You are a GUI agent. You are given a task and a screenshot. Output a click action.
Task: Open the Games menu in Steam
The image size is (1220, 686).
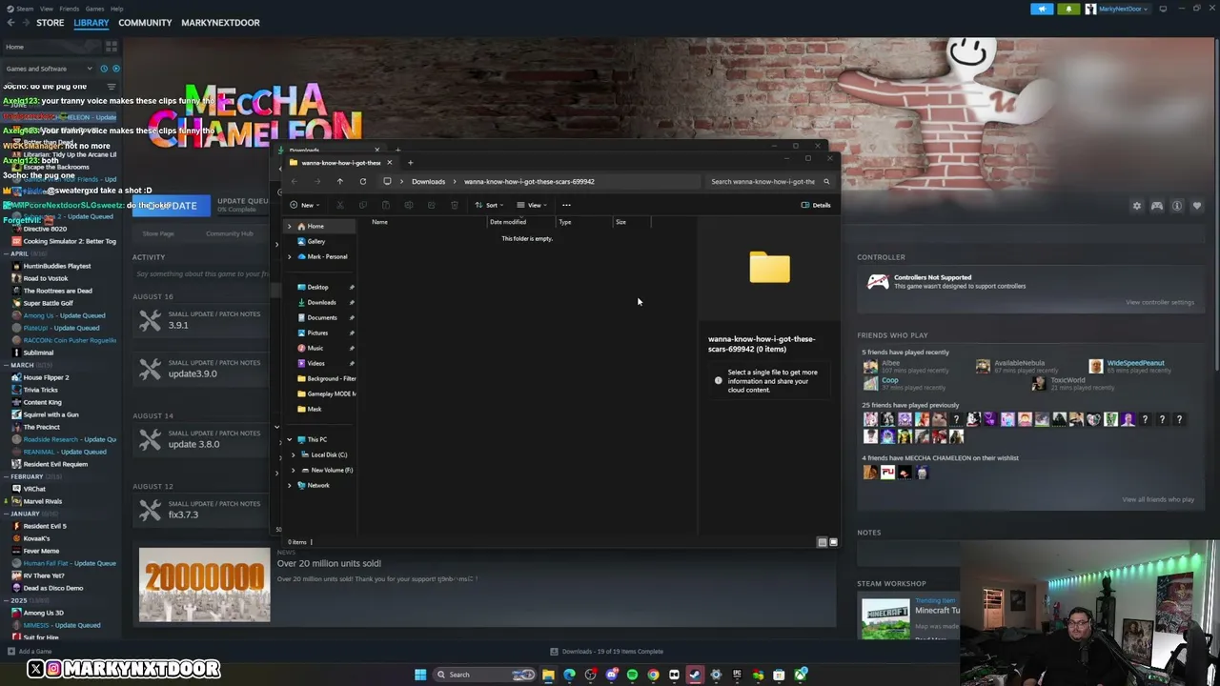tap(94, 9)
